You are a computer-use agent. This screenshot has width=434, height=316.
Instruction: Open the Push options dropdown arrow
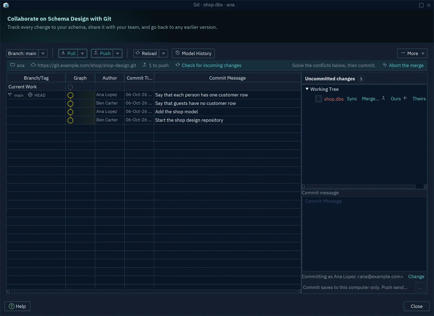click(117, 53)
